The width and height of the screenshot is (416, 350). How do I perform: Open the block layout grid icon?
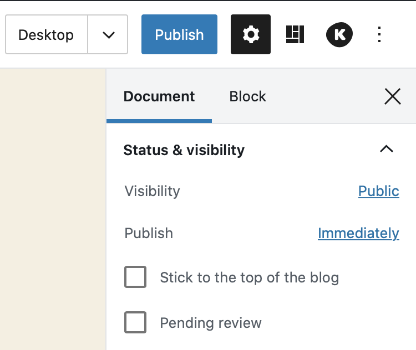295,34
